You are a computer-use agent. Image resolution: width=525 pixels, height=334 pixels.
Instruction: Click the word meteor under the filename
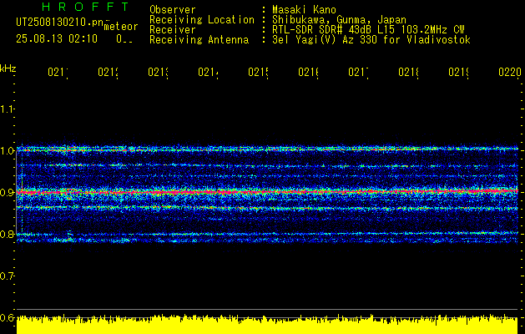121,27
